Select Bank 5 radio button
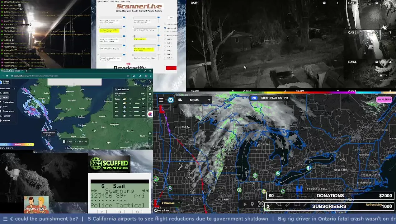This screenshot has width=396, height=224. 165,39
